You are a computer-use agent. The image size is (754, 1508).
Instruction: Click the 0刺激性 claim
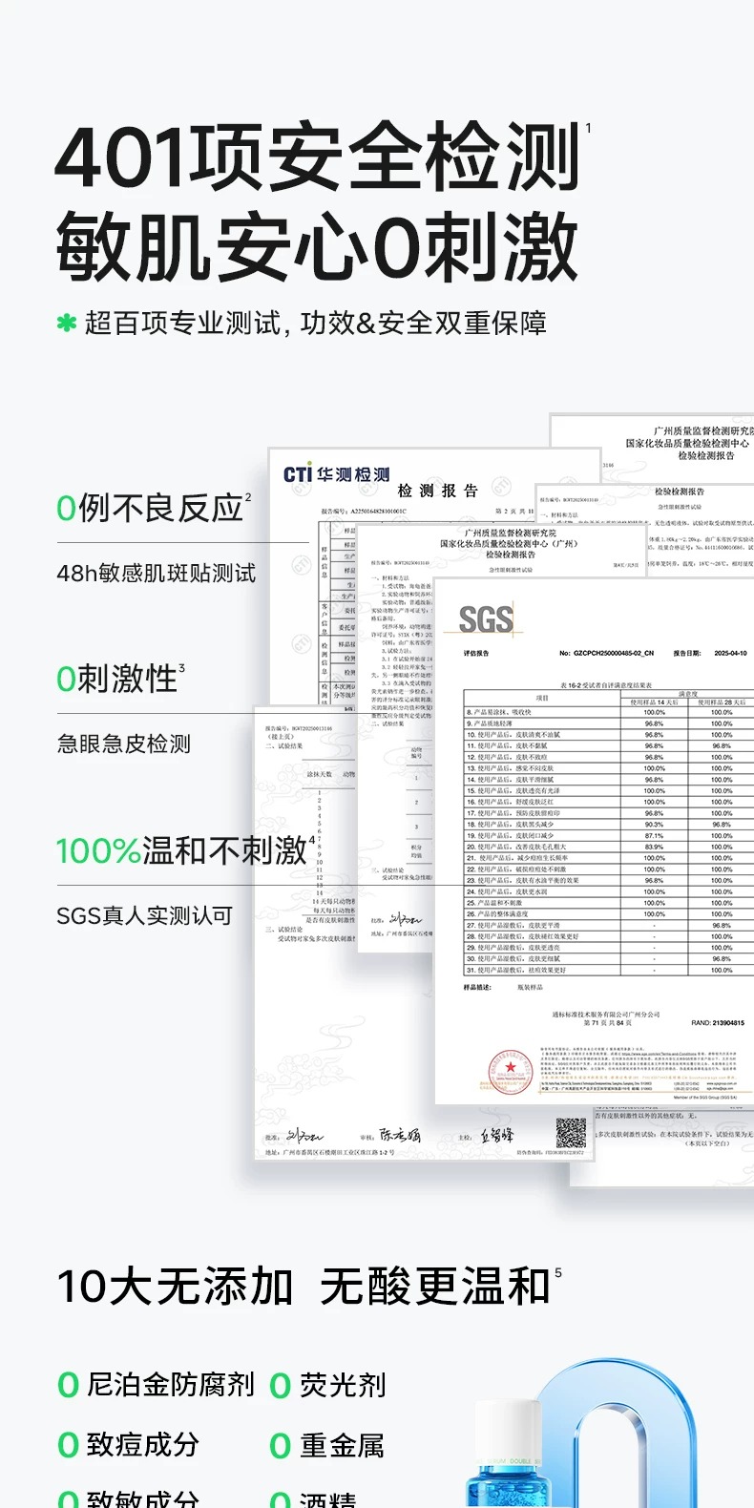coord(117,679)
